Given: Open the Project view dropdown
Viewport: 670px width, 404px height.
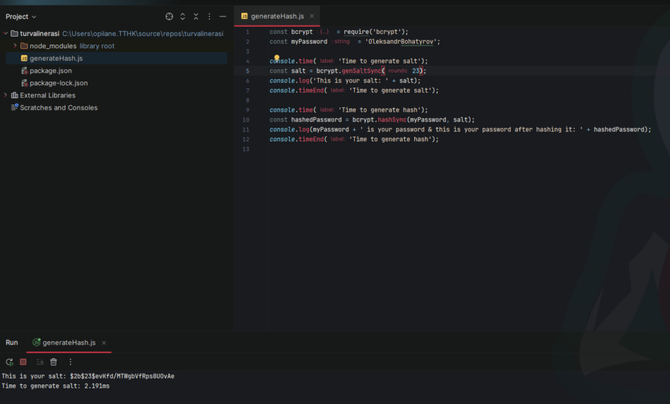Looking at the screenshot, I should [21, 16].
